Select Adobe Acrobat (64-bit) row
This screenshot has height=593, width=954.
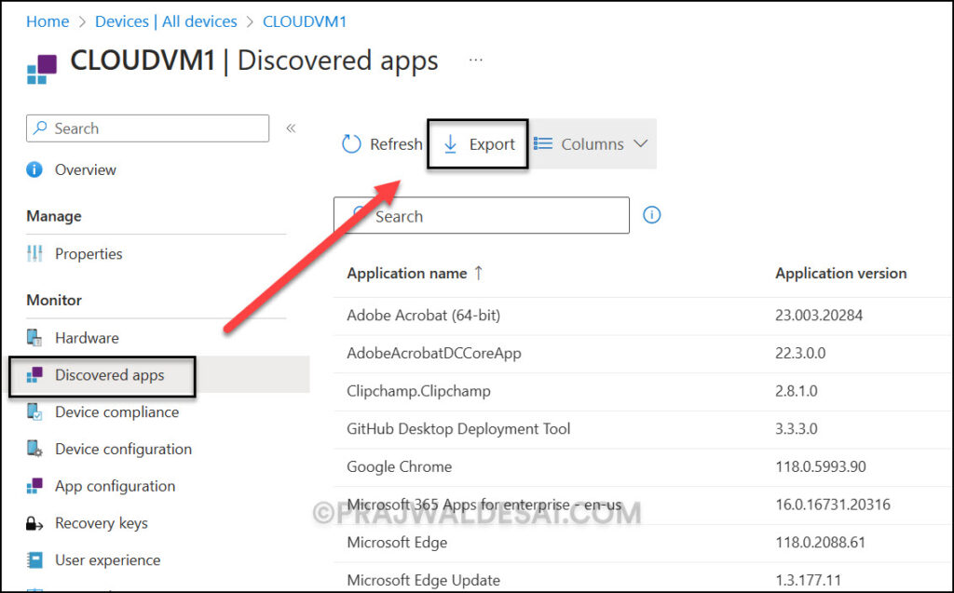click(x=643, y=316)
